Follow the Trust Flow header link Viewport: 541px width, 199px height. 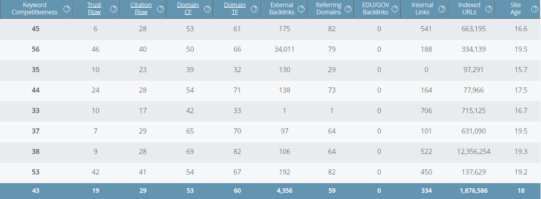[x=94, y=9]
